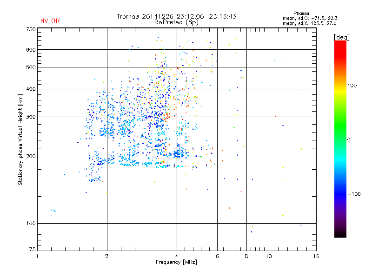Click the 'Stationary phase Virtual Height [km]' axis label
372x279 pixels.
click(x=20, y=139)
